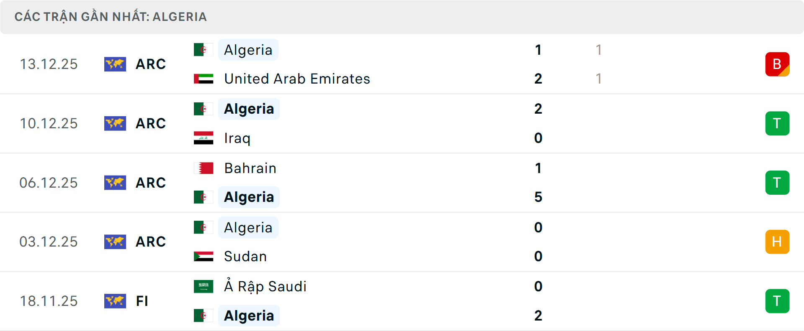Select the Algeria flag icon in the first match
Viewport: 804px width, 331px height.
(x=204, y=49)
